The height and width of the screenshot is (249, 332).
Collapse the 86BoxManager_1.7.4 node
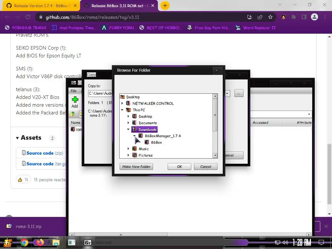[x=135, y=136]
